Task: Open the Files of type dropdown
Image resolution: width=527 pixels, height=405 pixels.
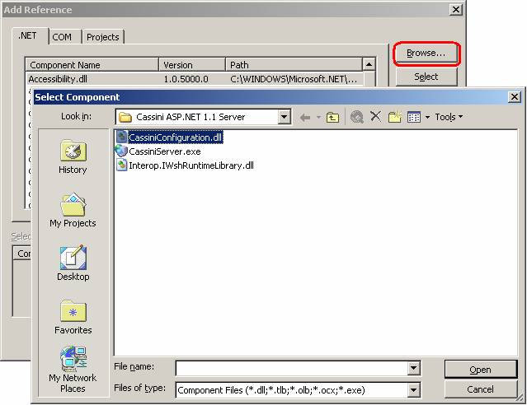Action: (414, 389)
